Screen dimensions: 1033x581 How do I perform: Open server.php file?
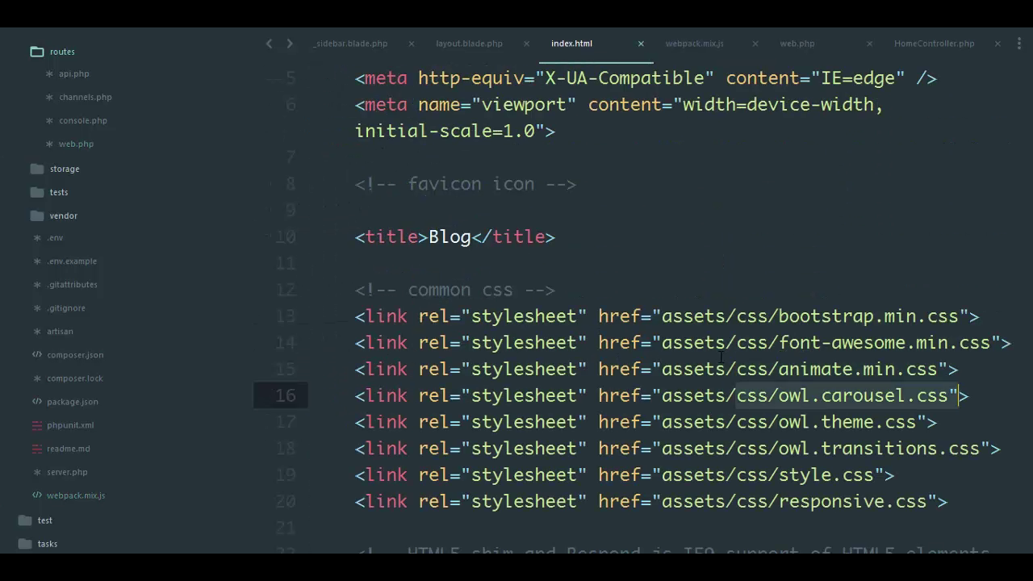tap(67, 472)
